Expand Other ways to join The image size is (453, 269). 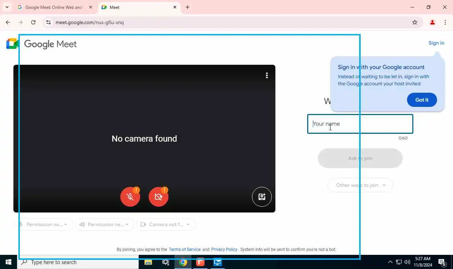point(360,185)
